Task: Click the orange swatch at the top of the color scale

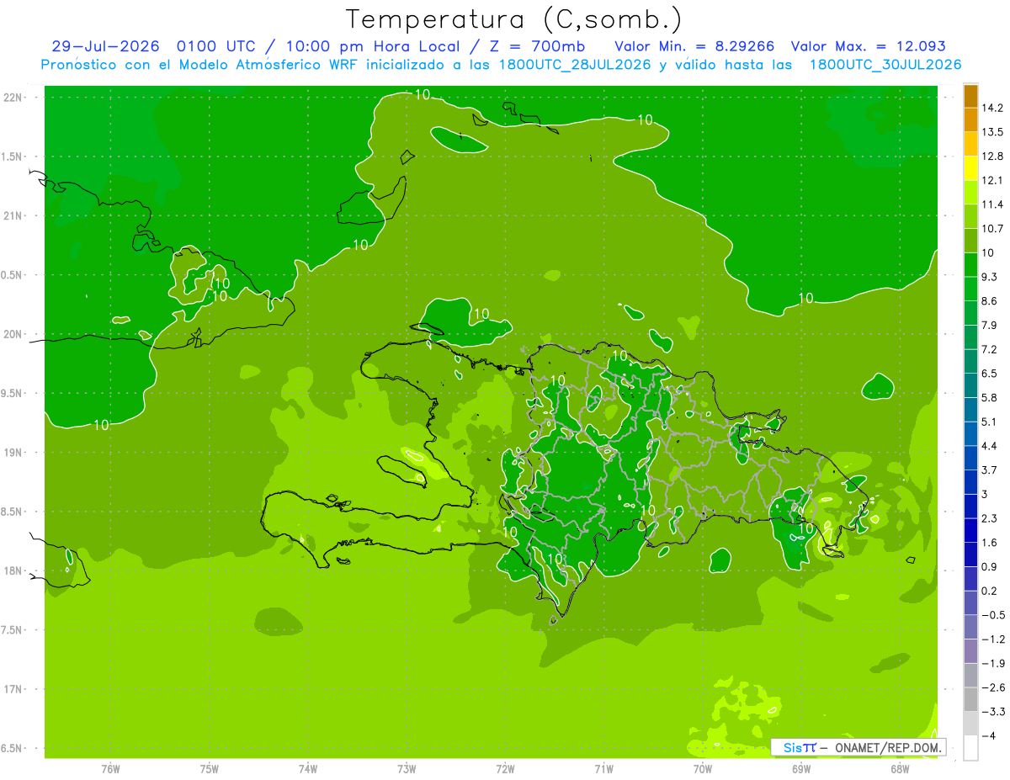Action: [x=970, y=97]
